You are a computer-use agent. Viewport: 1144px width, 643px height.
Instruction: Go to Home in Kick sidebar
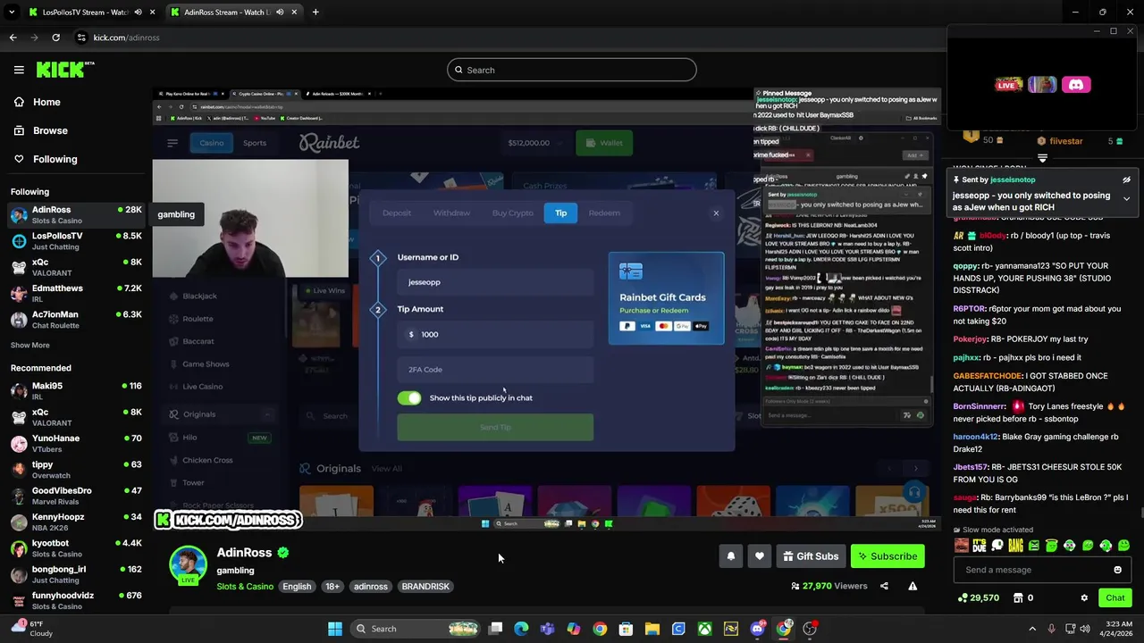[37, 102]
